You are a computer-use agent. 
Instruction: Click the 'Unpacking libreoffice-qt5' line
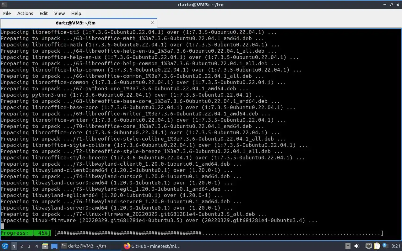pyautogui.click(x=139, y=32)
